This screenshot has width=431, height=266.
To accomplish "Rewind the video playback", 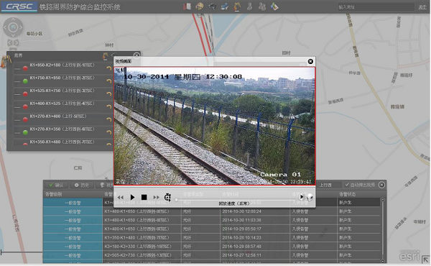I will (121, 197).
